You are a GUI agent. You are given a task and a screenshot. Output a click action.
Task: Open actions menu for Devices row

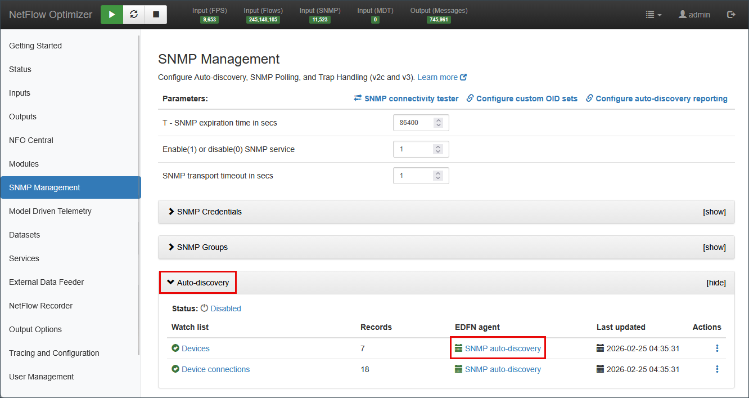point(717,348)
